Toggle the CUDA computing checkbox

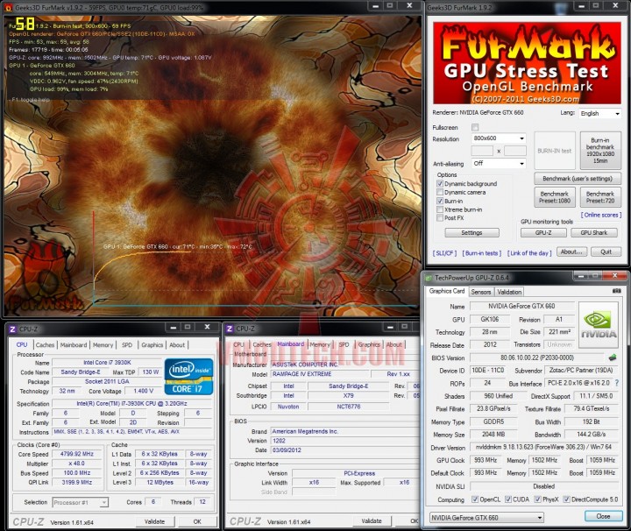(x=508, y=499)
